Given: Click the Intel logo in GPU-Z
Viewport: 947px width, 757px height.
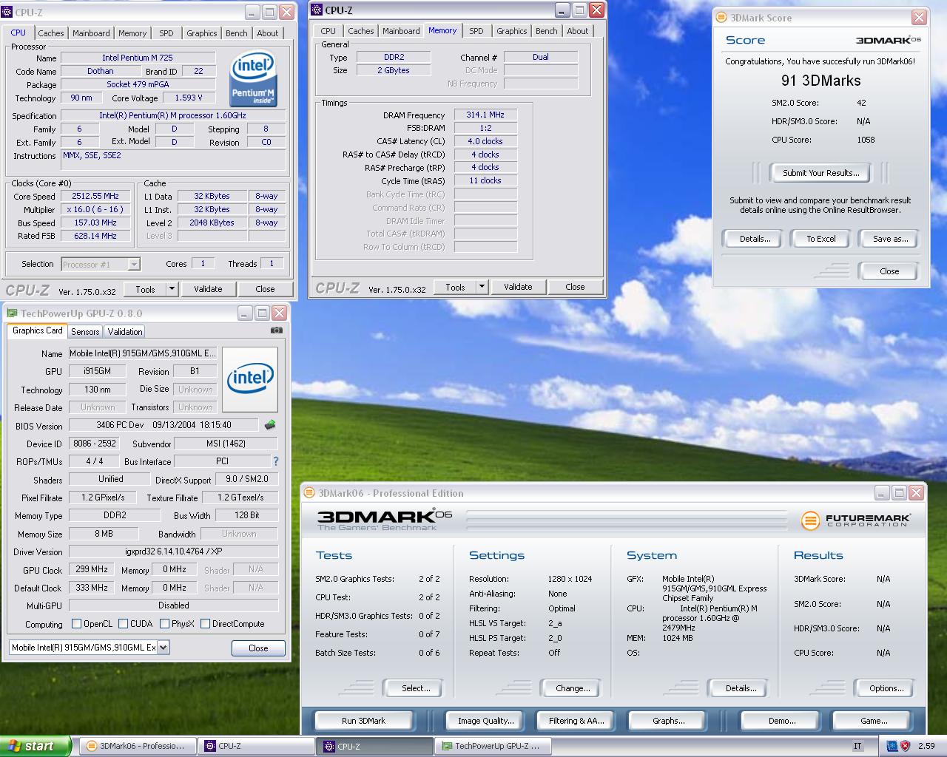Looking at the screenshot, I should pos(250,379).
